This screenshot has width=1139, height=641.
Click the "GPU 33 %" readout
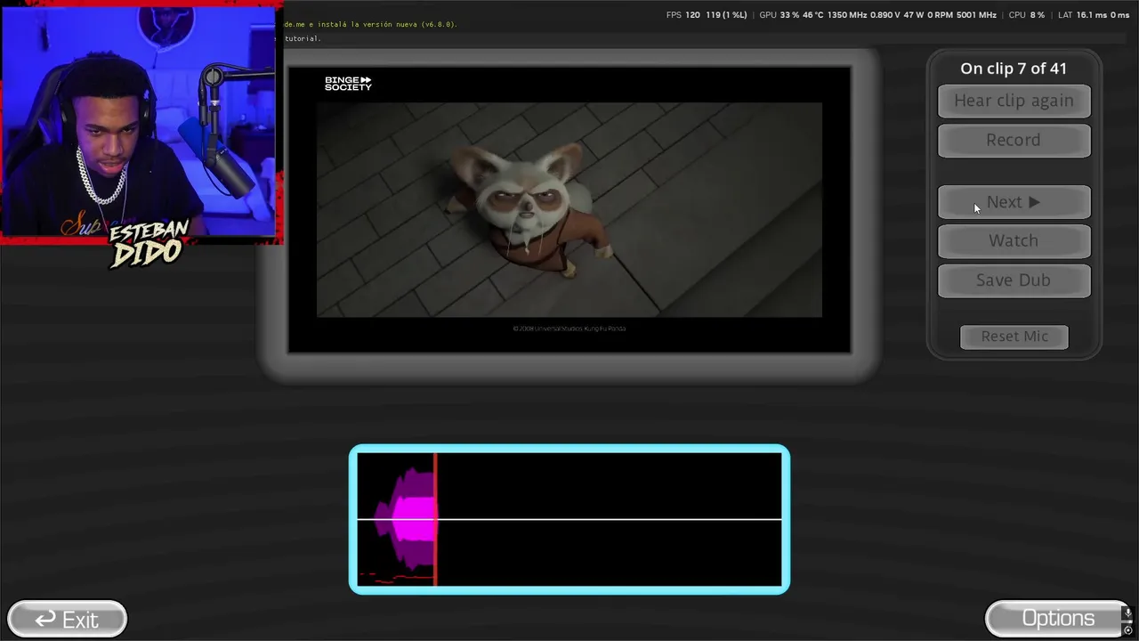pyautogui.click(x=780, y=15)
